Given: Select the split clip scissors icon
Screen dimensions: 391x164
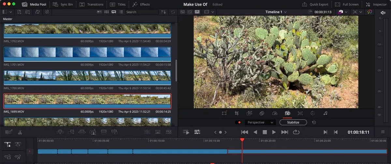Looking at the screenshot, I should 20,132.
